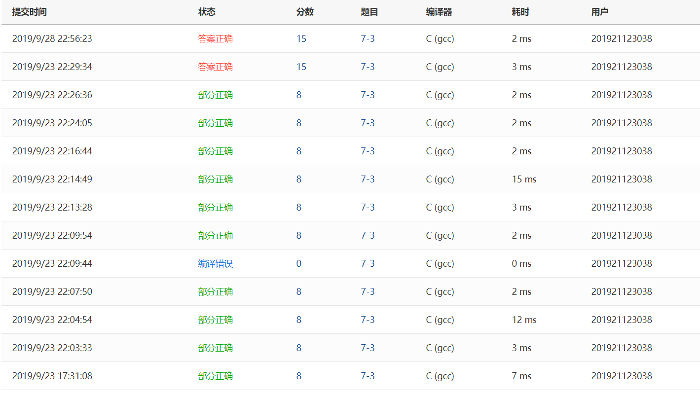Click user 201921123038 in 17:31:08 row
The height and width of the screenshot is (394, 700).
click(622, 376)
